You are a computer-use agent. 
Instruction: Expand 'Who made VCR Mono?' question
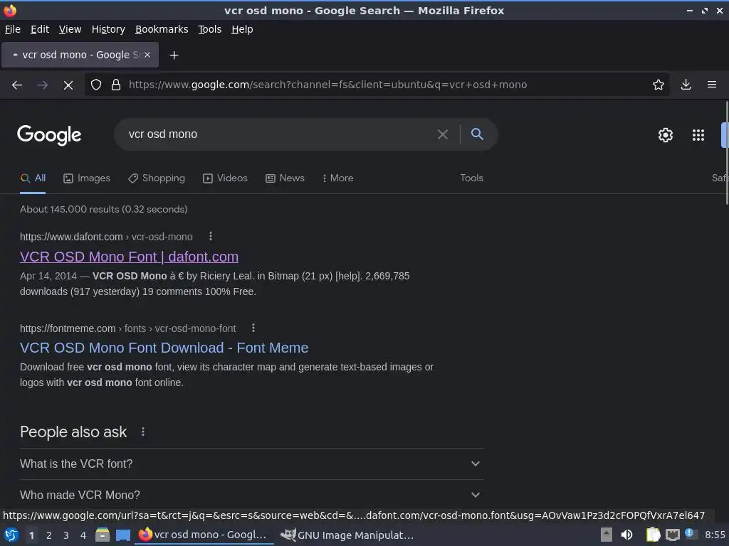coord(251,495)
